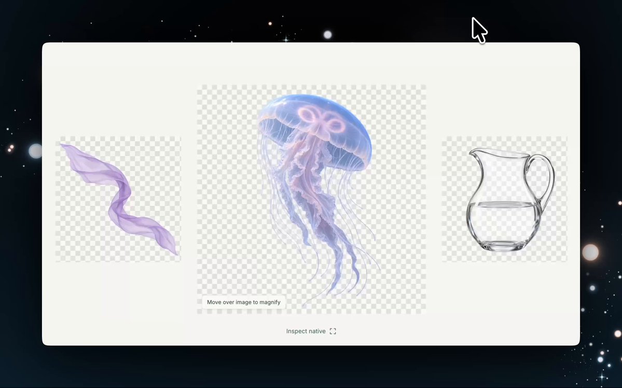The height and width of the screenshot is (388, 622).
Task: Click the jellyfish image preview
Action: click(x=311, y=199)
